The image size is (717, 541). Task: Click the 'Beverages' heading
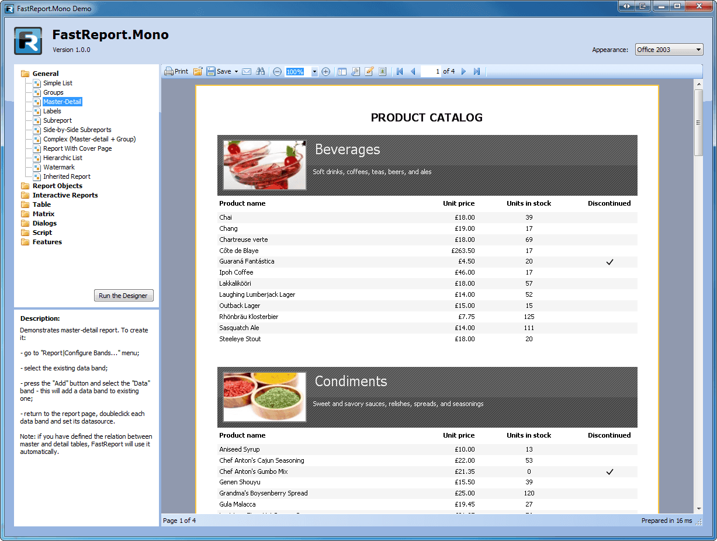click(x=348, y=150)
